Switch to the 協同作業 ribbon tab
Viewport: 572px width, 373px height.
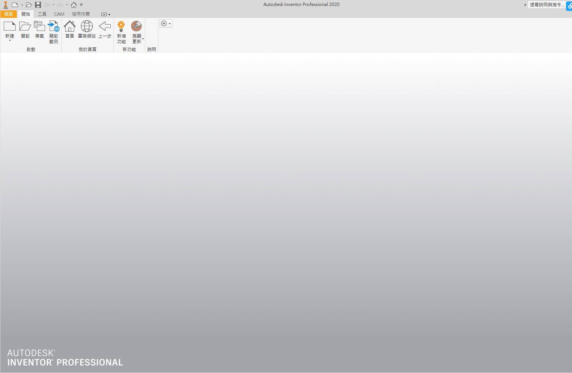click(81, 14)
